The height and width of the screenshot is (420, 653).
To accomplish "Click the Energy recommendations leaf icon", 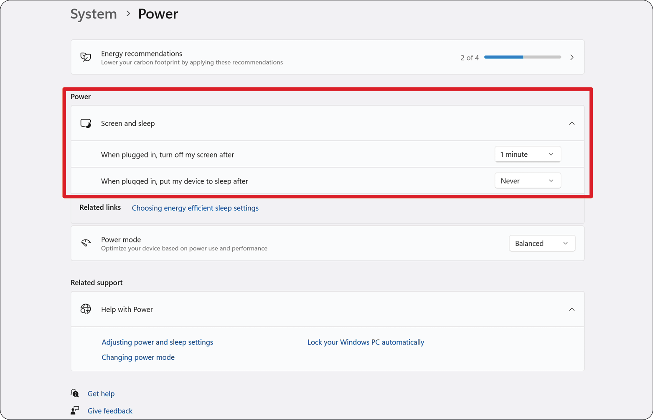I will (x=86, y=57).
